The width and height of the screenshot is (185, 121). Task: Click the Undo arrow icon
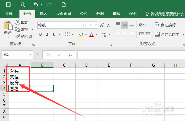click(36, 5)
